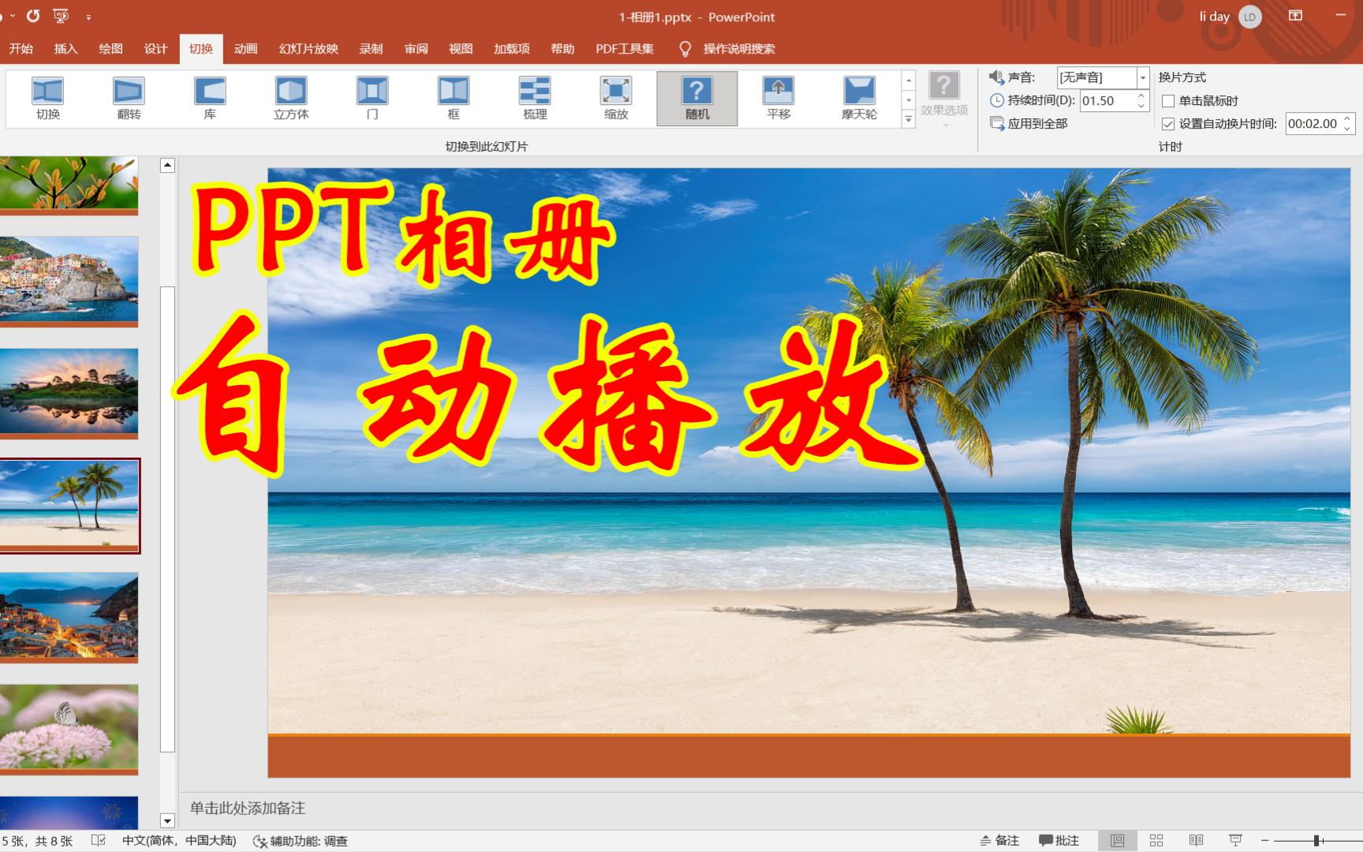The height and width of the screenshot is (852, 1363).
Task: Apply the 翻转 (Flip) transition
Action: (x=127, y=96)
